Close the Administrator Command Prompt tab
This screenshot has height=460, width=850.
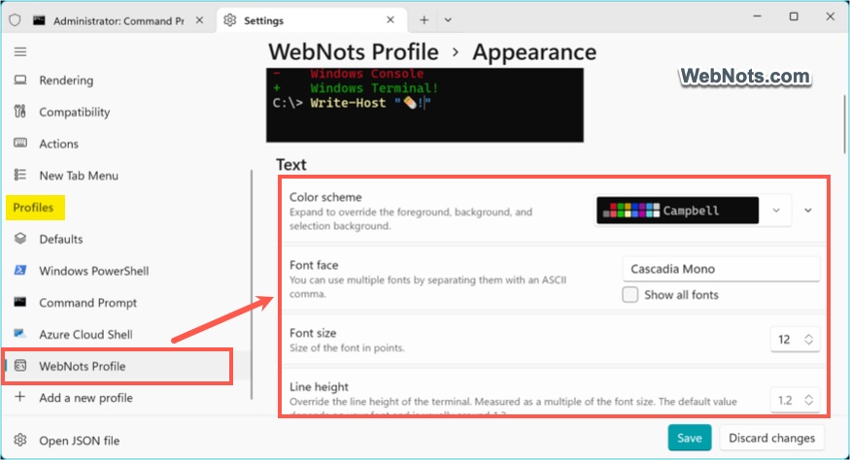point(199,20)
